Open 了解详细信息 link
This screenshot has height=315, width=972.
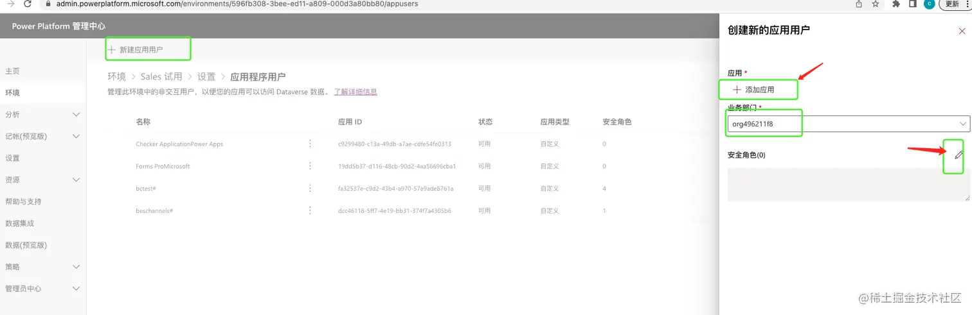click(355, 92)
